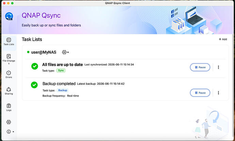Viewport: 235px width, 141px height.
Task: Click the Real-time backup frequency value
Action: [73, 96]
